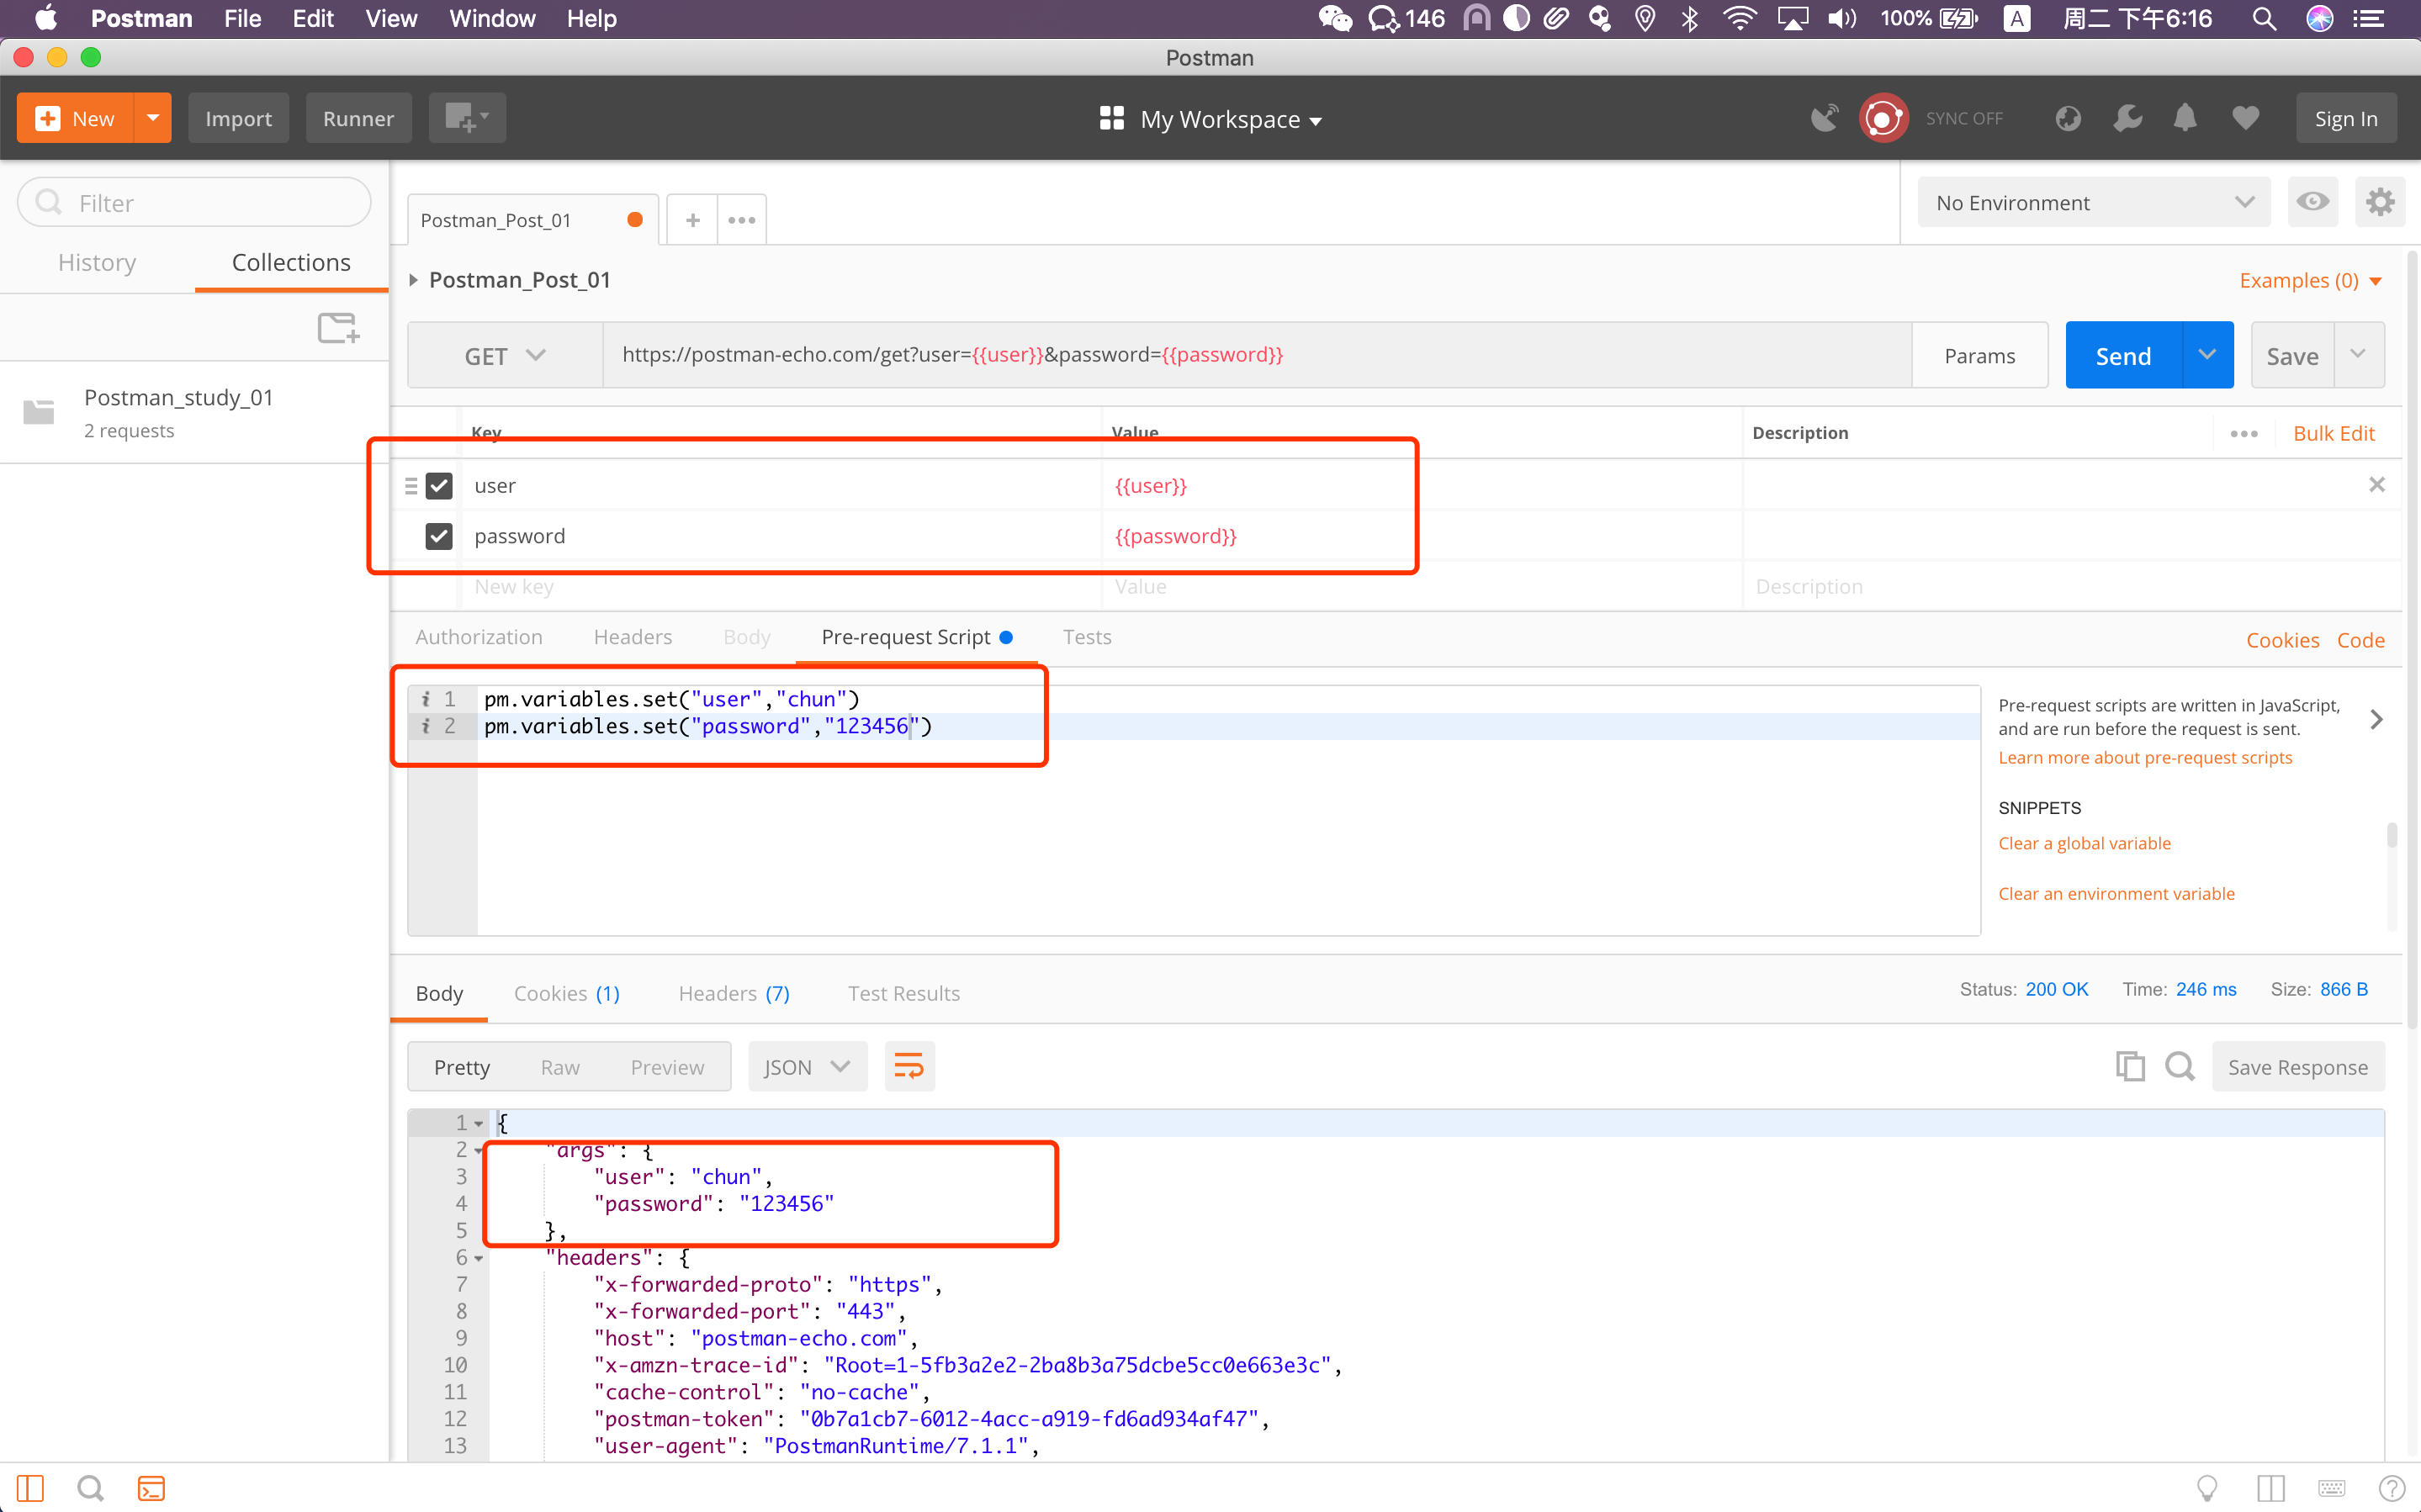Open the Save button dropdown arrow
The height and width of the screenshot is (1512, 2421).
2358,355
